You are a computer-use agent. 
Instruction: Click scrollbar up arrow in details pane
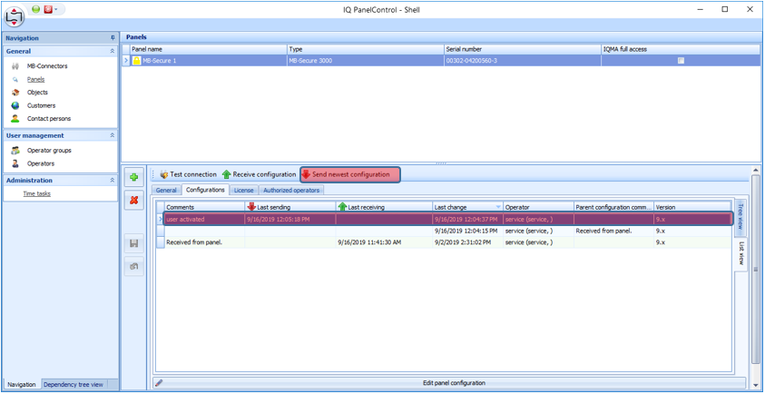tap(756, 171)
